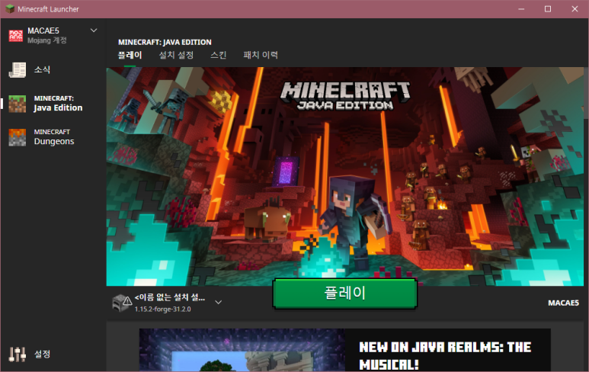Close the Minecraft Launcher window
Viewport: 589px width, 372px height.
(x=575, y=9)
